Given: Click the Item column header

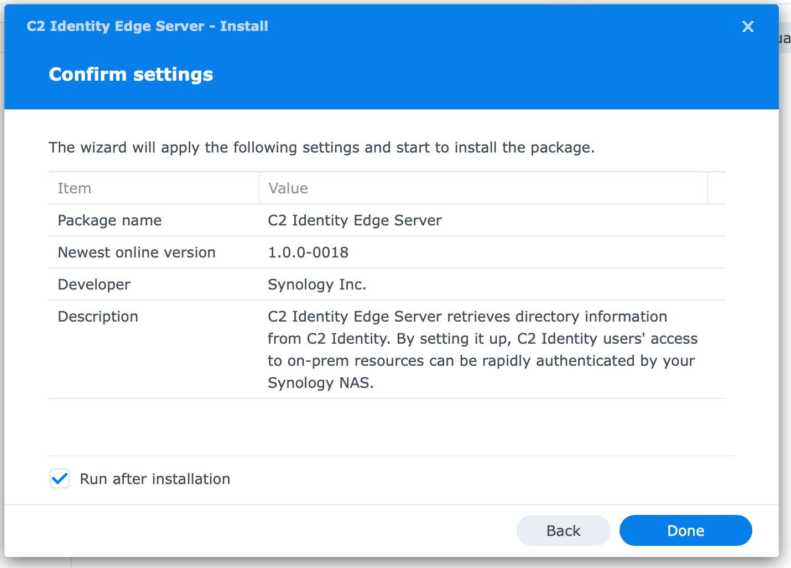Looking at the screenshot, I should pyautogui.click(x=154, y=188).
